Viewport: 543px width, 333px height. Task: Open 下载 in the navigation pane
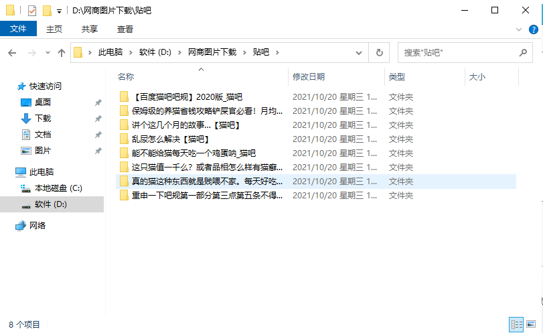coord(43,118)
